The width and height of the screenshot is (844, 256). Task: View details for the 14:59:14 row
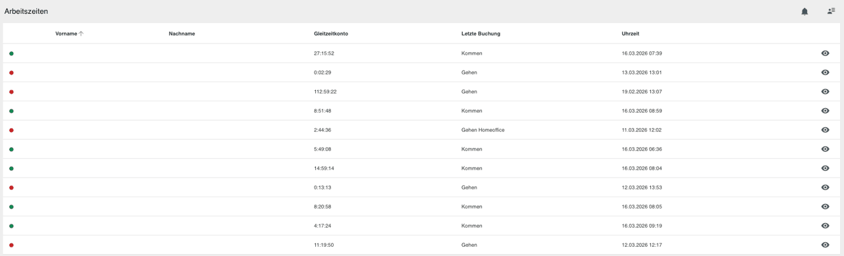pos(825,168)
